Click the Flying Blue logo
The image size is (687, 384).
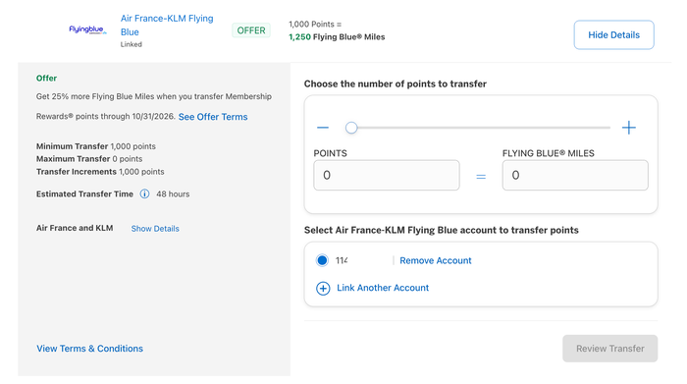87,29
